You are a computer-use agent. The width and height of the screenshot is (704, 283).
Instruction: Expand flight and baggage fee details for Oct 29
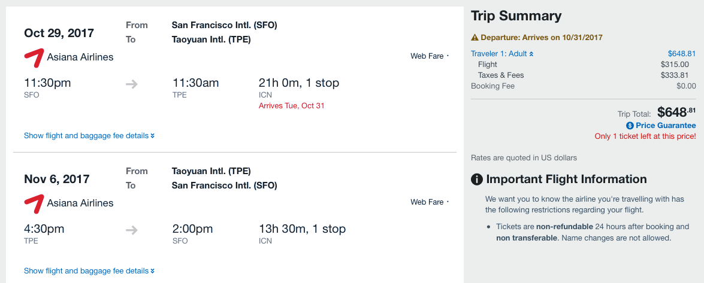point(89,136)
